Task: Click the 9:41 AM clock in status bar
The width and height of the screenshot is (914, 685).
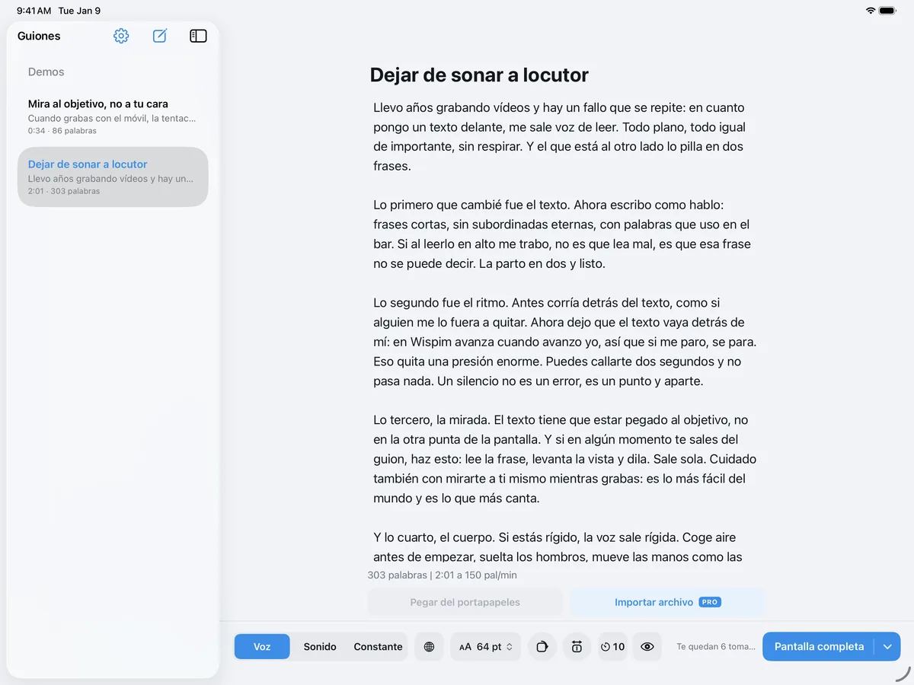Action: [34, 11]
